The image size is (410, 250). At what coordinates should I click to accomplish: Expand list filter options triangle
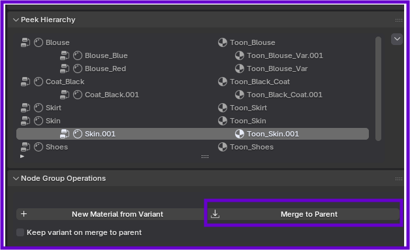(x=22, y=157)
